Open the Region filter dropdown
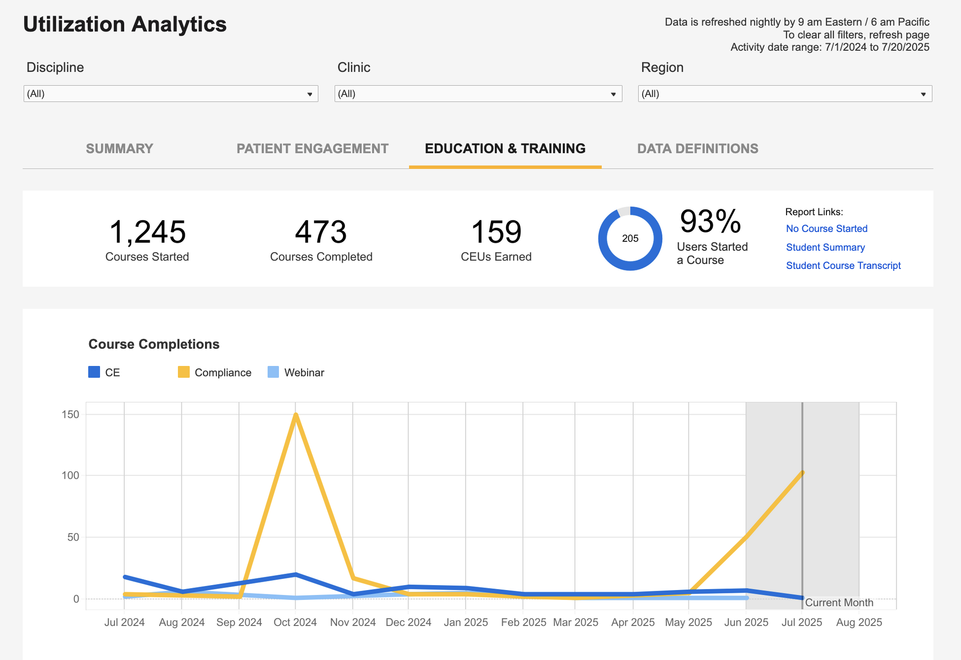This screenshot has height=660, width=961. 785,94
